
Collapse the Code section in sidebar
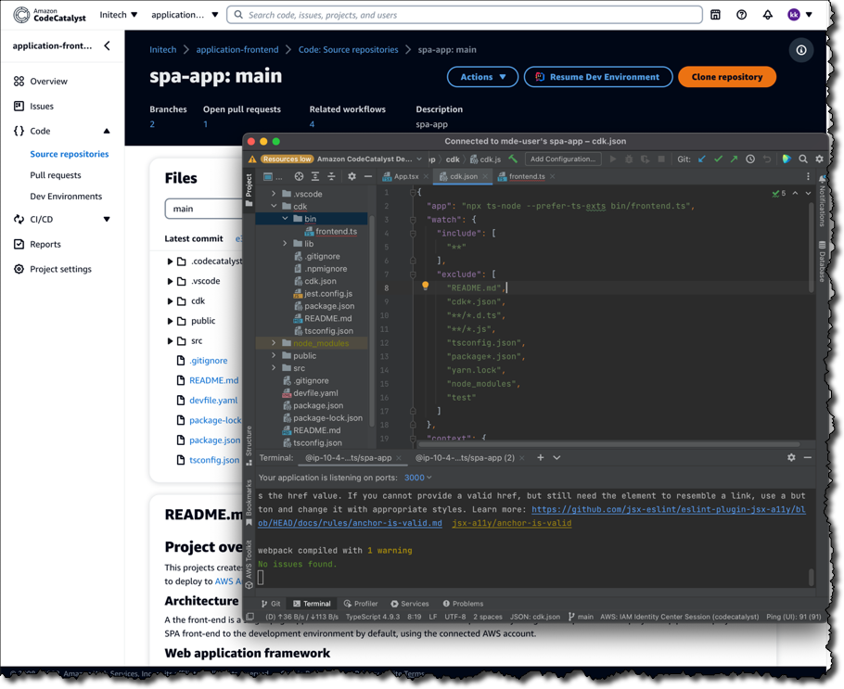coord(107,131)
